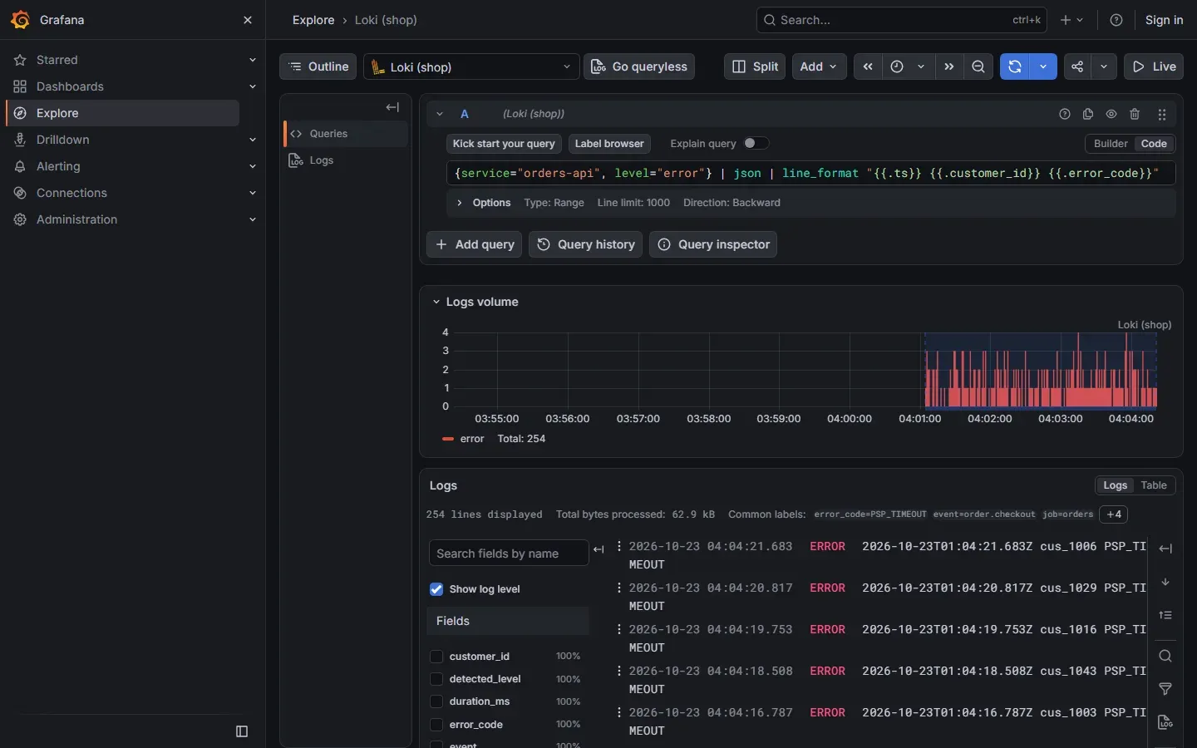
Task: Focus the Search fields by name input
Action: 509,554
